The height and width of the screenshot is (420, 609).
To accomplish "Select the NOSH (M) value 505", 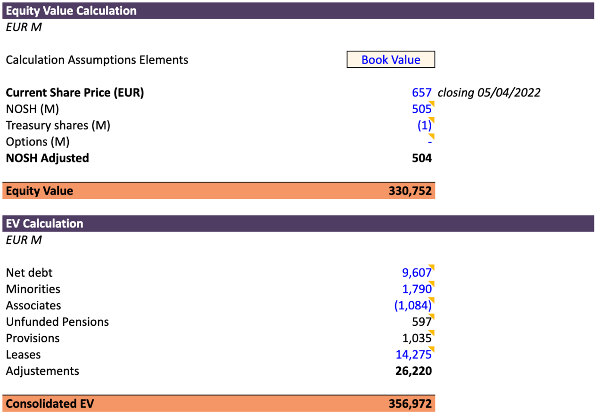I will click(422, 109).
